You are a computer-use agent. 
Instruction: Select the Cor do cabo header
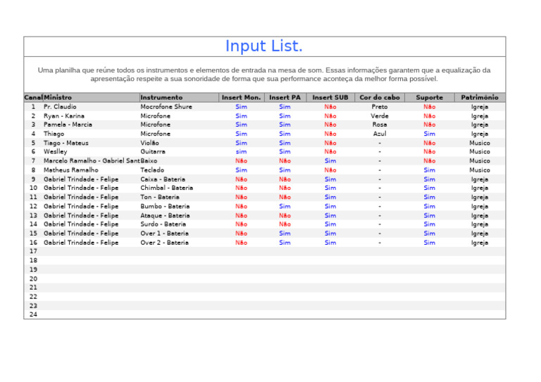point(379,98)
